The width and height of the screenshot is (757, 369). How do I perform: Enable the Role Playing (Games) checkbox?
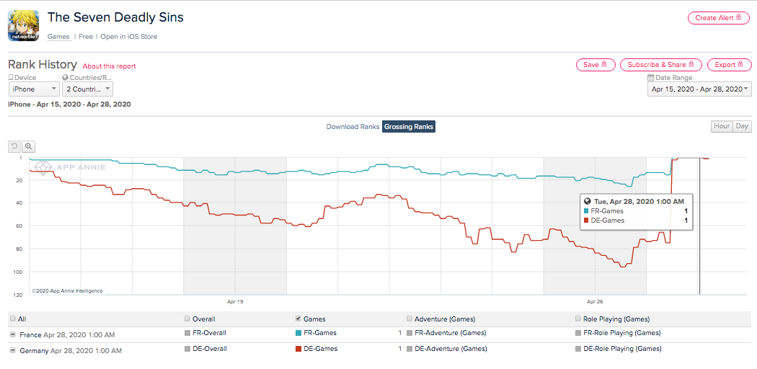(578, 319)
